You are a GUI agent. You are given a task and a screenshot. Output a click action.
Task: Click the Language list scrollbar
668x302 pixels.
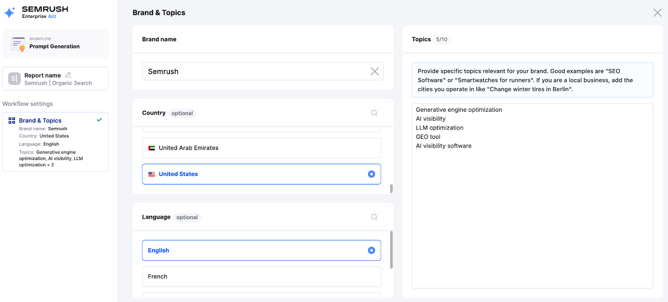[391, 250]
